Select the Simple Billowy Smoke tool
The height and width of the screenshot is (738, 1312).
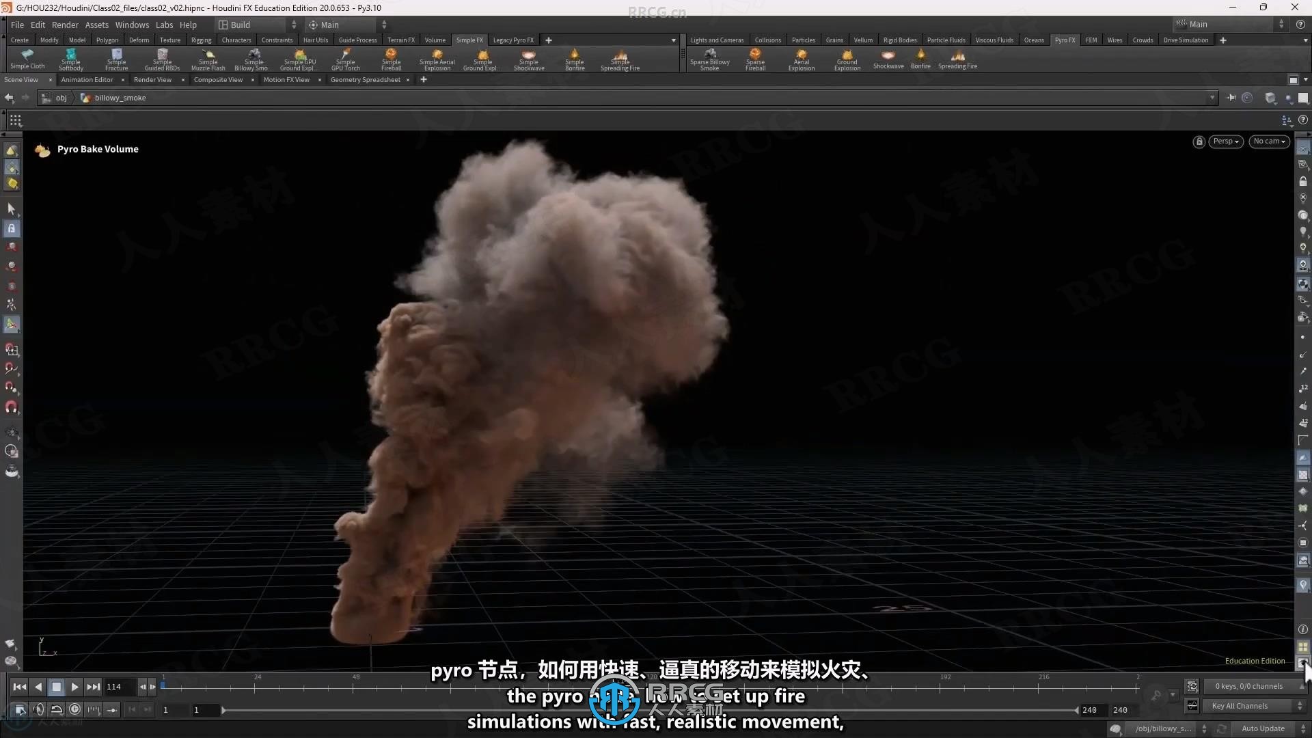click(x=254, y=59)
